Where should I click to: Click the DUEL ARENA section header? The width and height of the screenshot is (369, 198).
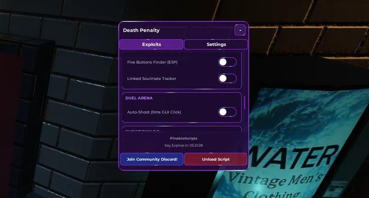(139, 98)
